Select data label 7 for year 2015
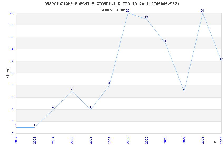The height and width of the screenshot is (145, 224). point(72,89)
